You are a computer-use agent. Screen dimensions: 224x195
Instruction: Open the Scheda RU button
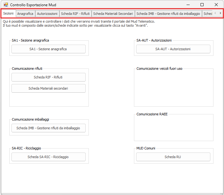173,157
